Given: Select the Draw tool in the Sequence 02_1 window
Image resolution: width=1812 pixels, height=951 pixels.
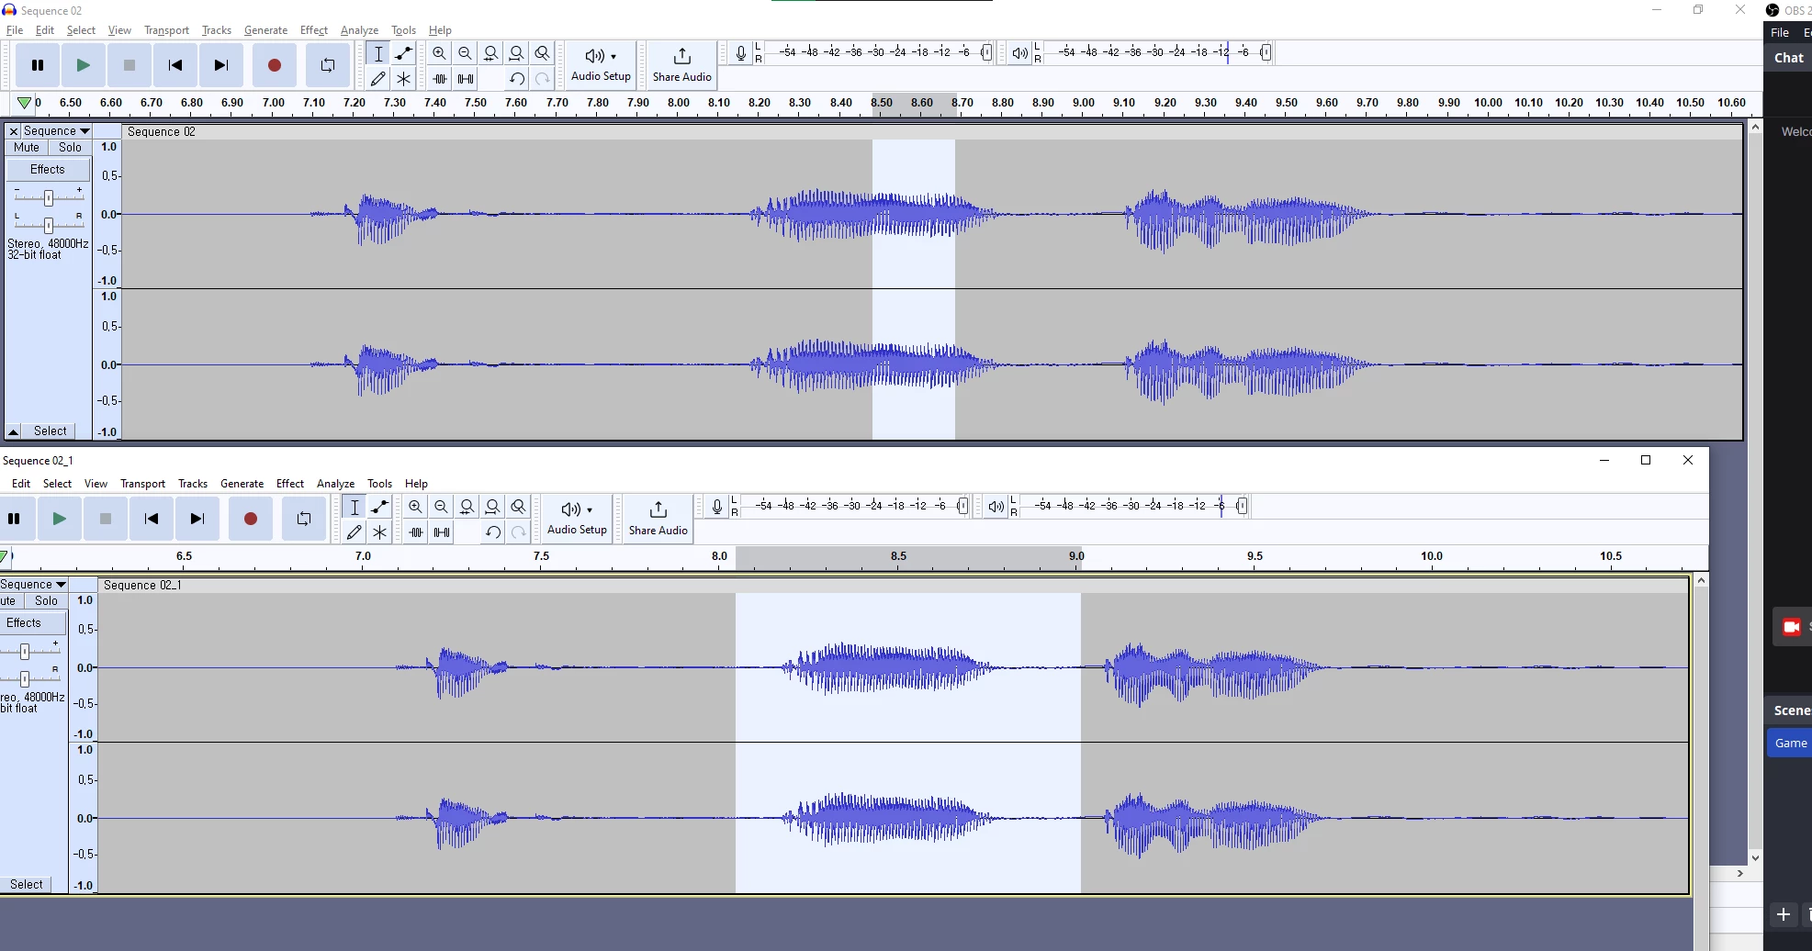Looking at the screenshot, I should [x=355, y=532].
